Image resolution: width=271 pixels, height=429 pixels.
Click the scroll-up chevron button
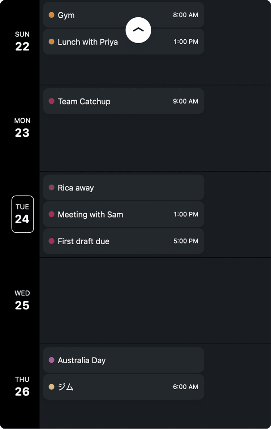138,30
